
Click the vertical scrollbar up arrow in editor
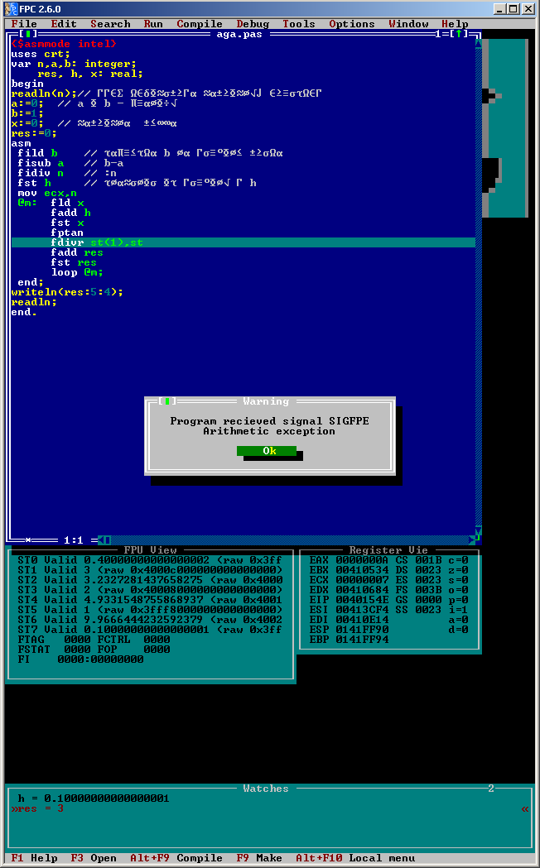pos(479,44)
